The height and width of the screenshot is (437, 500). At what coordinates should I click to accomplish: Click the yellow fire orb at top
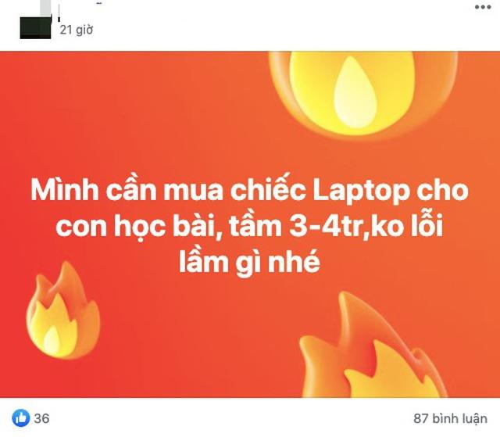pyautogui.click(x=362, y=92)
